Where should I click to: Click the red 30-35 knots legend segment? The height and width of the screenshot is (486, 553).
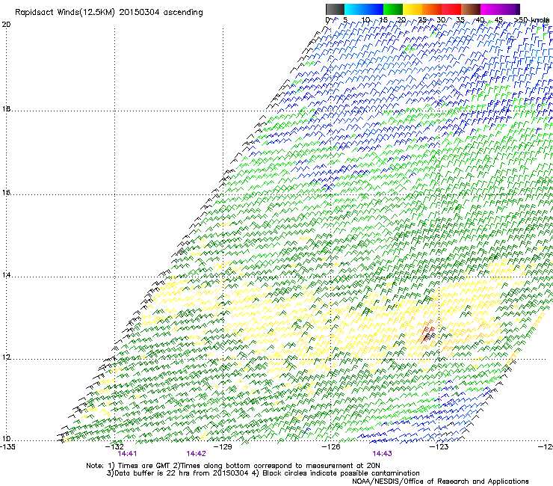point(451,9)
